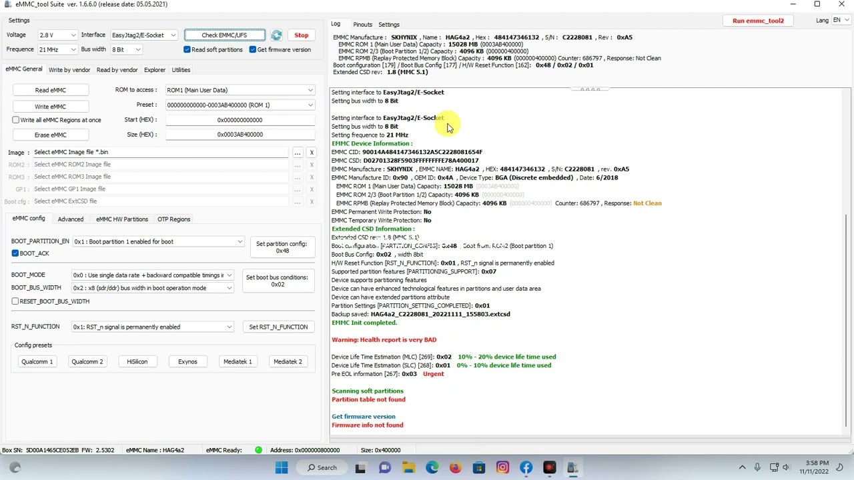Click Write eMMC button

point(51,107)
